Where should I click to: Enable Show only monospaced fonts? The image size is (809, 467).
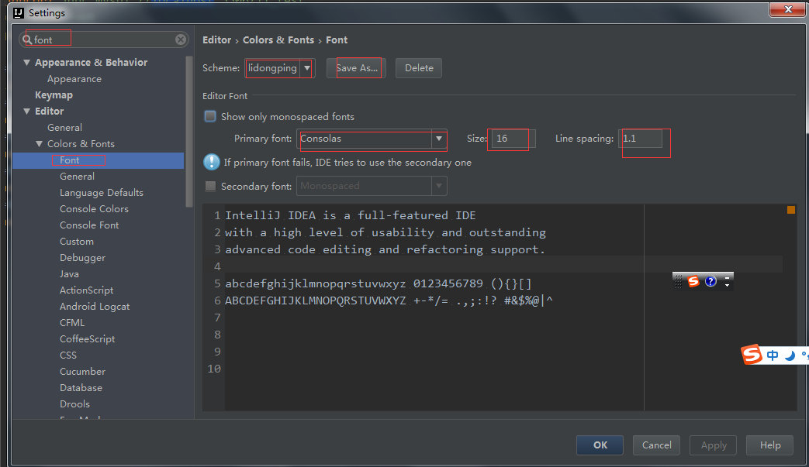[x=210, y=116]
